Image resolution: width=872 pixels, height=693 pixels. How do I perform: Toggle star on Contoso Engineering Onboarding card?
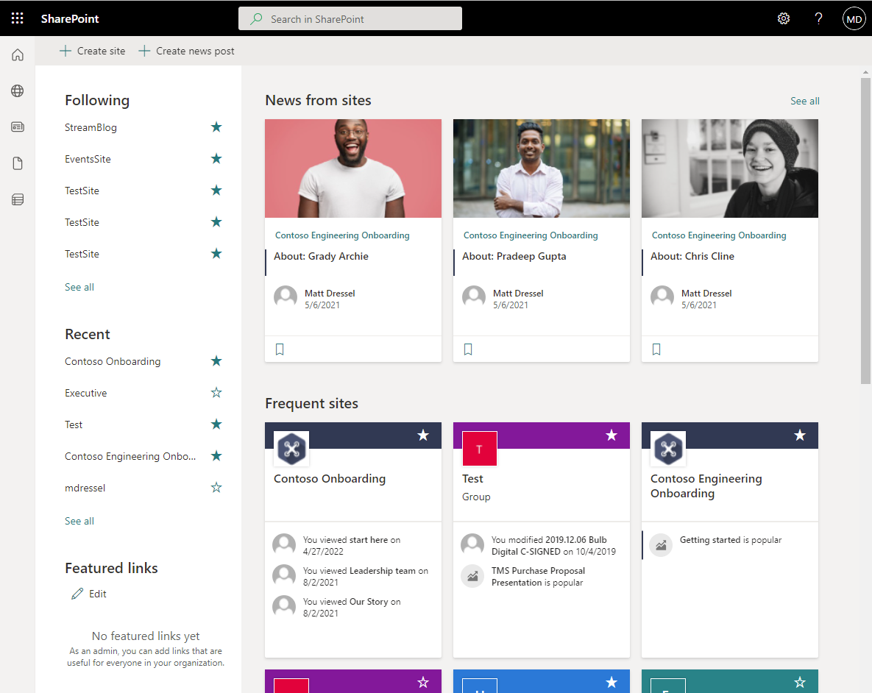pyautogui.click(x=800, y=435)
